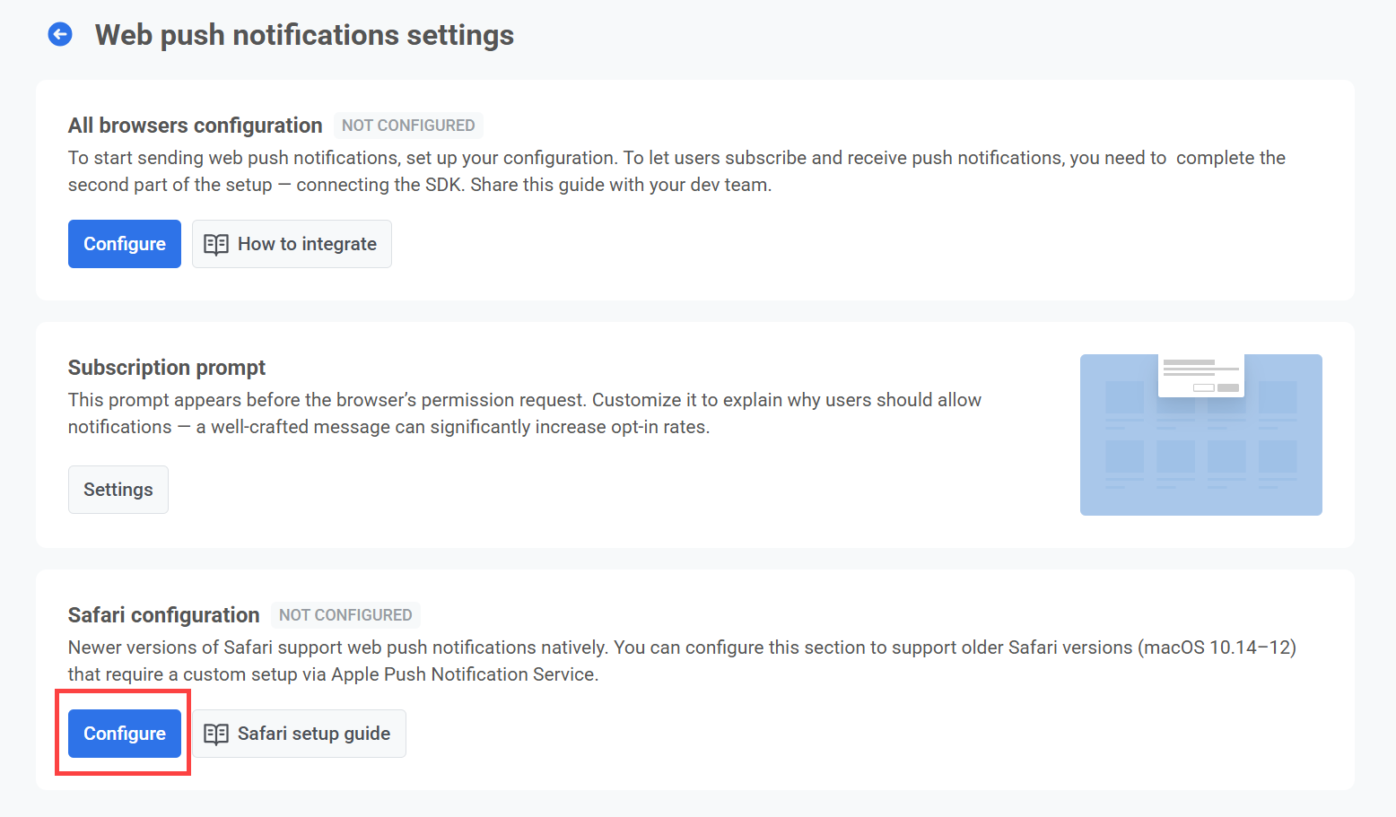
Task: Click the Subscription prompt preview illustration
Action: [x=1200, y=435]
